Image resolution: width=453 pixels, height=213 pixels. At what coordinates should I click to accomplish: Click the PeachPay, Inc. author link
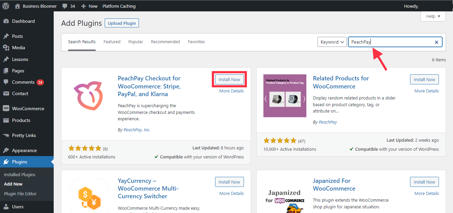pos(137,130)
